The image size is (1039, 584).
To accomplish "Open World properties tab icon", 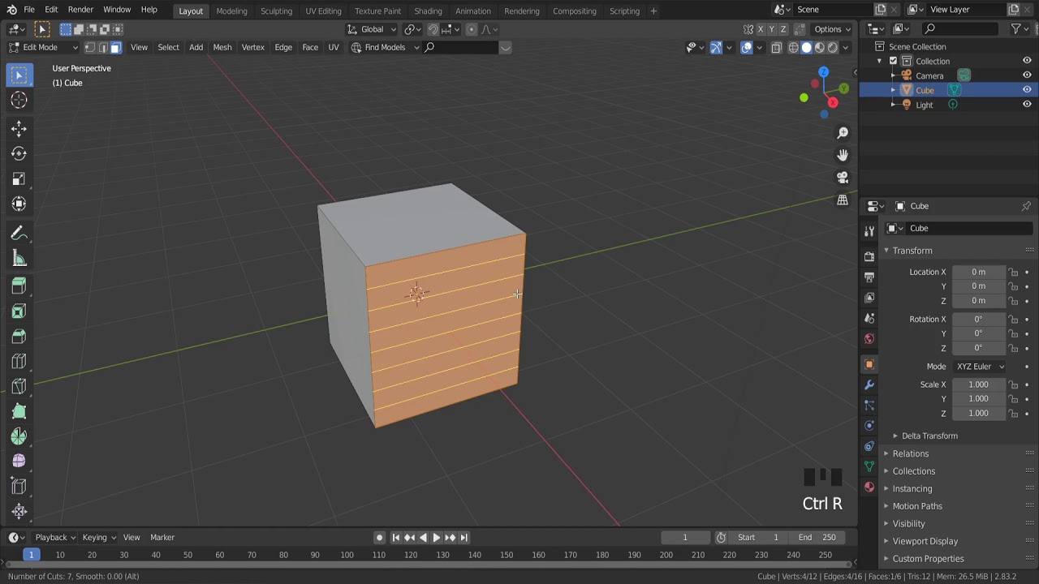I will click(x=869, y=339).
